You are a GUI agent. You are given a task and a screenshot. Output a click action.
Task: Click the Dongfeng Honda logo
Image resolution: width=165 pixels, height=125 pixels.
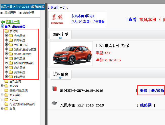coord(57,20)
